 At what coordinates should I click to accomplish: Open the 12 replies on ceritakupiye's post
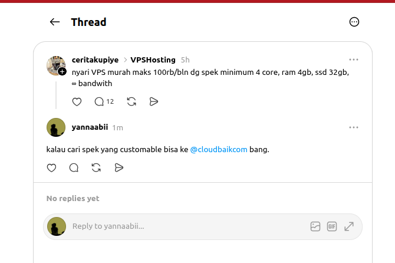[104, 102]
